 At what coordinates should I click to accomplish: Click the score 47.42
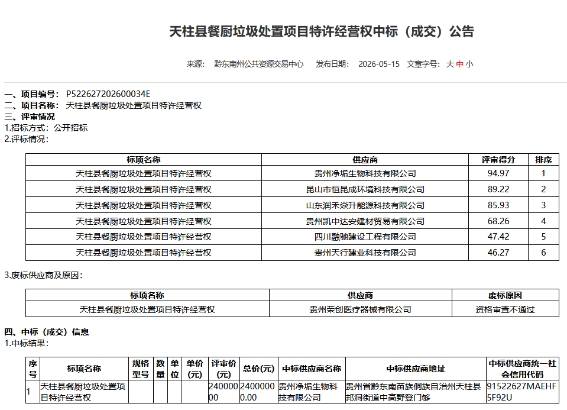click(498, 237)
